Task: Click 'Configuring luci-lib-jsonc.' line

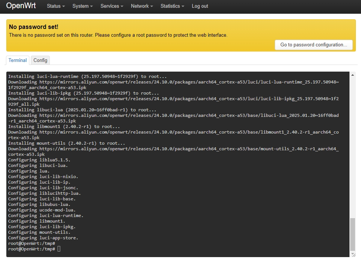Action: coord(43,188)
